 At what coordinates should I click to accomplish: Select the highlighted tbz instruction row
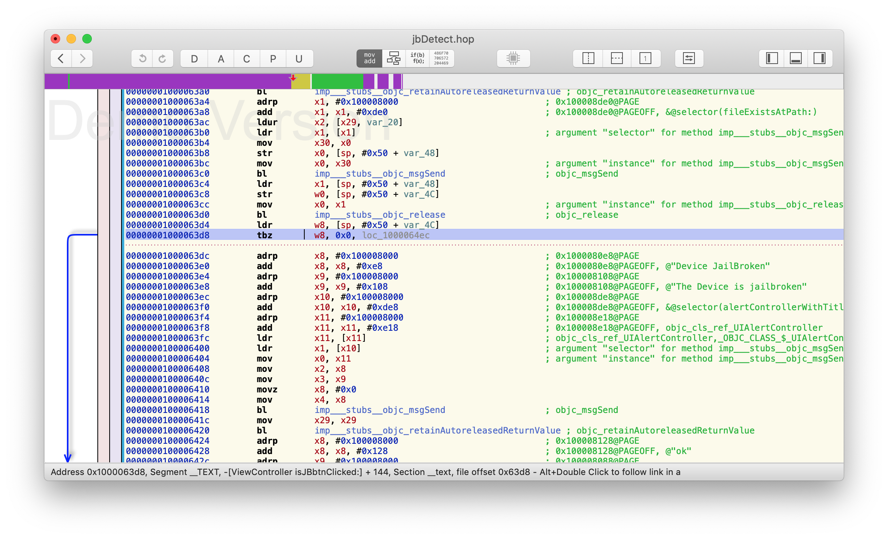(484, 235)
